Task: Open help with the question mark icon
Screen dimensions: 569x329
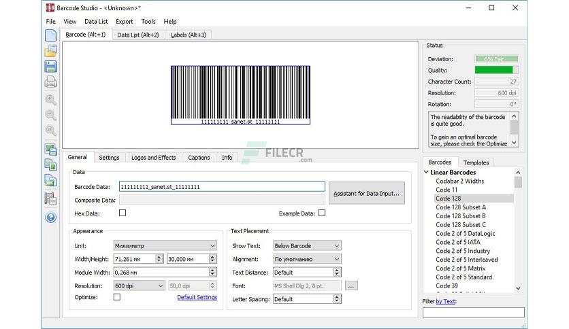Action: (51, 217)
